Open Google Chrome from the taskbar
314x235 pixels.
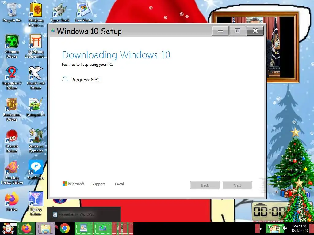(x=64, y=228)
